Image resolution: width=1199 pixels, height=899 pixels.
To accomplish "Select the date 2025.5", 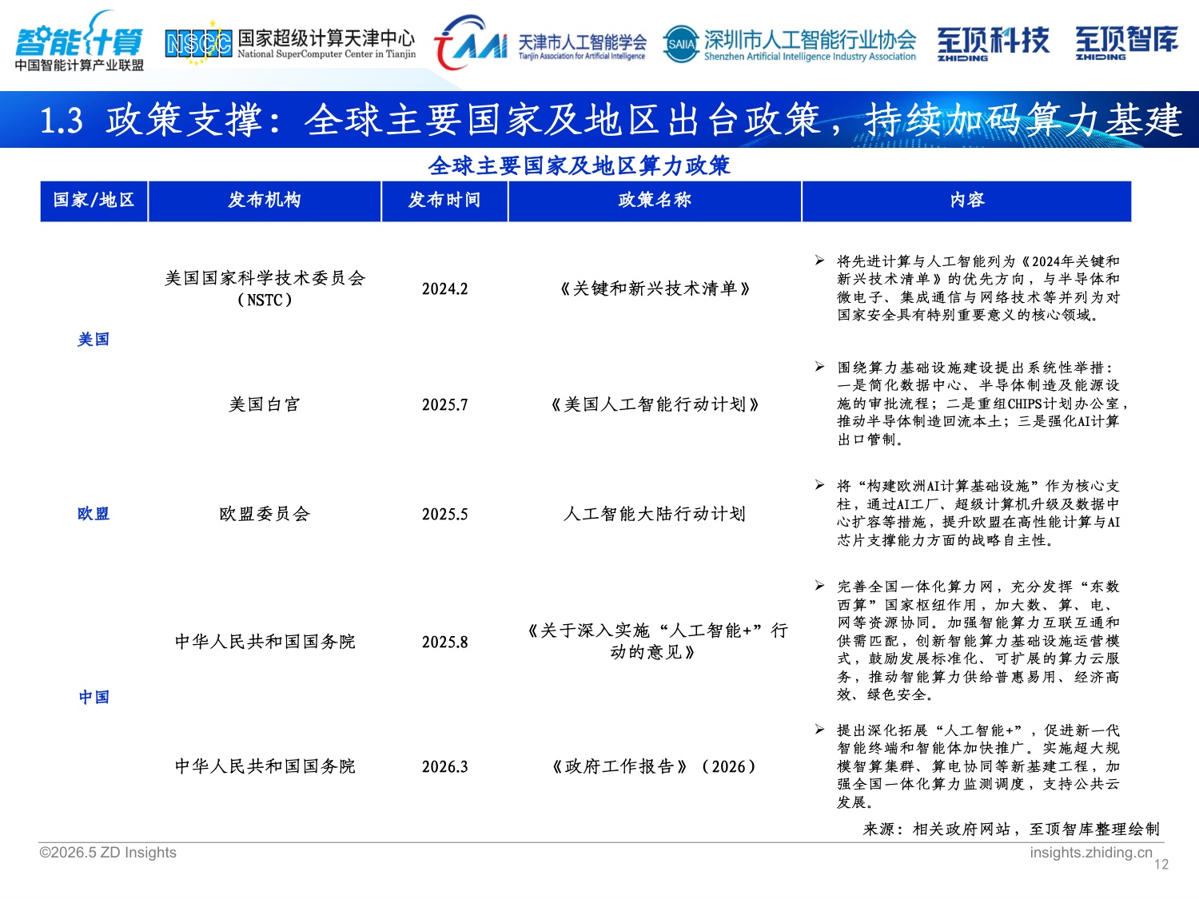I will pyautogui.click(x=445, y=515).
